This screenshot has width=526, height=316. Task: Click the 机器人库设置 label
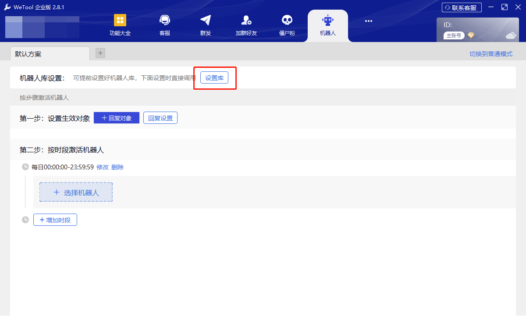pyautogui.click(x=42, y=78)
